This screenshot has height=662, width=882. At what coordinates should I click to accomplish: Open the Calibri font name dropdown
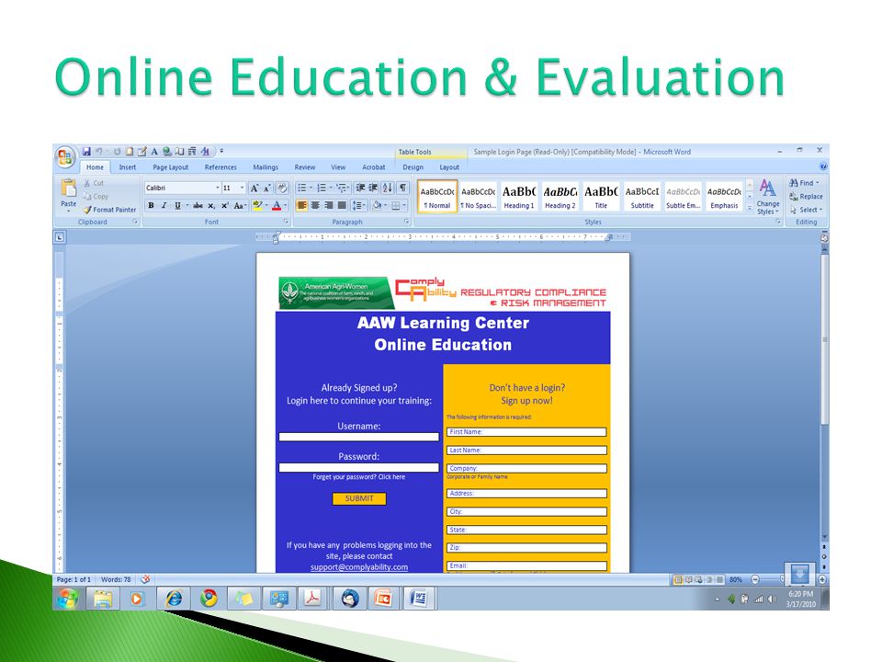218,188
